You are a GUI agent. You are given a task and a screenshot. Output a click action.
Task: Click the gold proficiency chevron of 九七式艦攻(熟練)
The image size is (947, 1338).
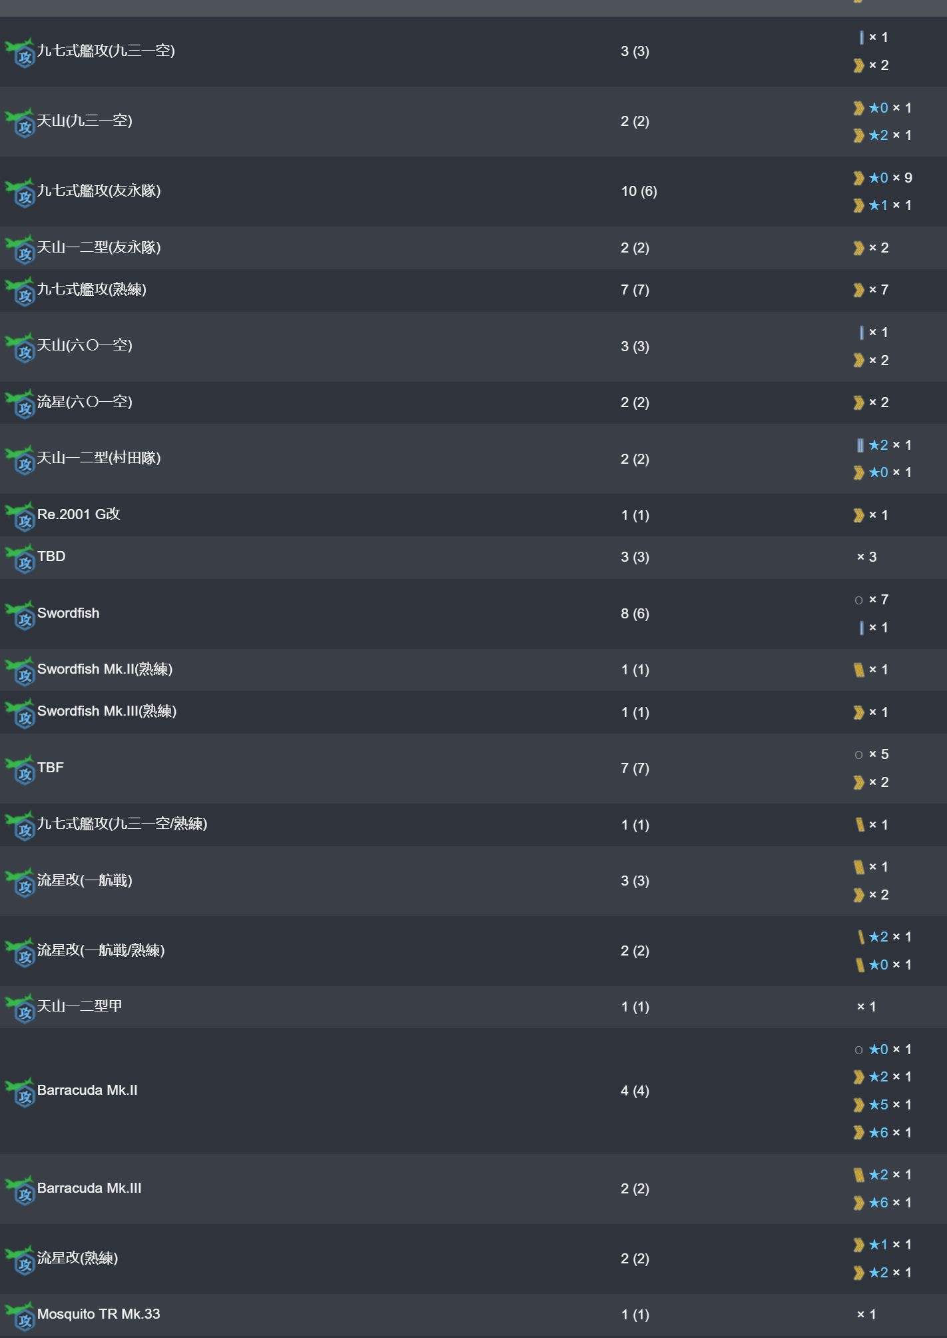coord(858,290)
